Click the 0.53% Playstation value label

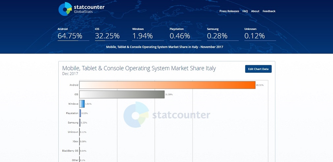[x=84, y=113]
